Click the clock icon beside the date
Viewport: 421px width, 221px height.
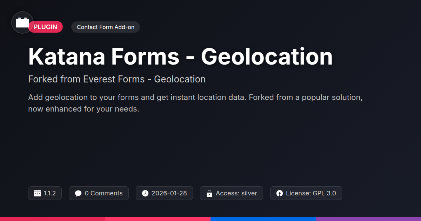click(x=145, y=193)
